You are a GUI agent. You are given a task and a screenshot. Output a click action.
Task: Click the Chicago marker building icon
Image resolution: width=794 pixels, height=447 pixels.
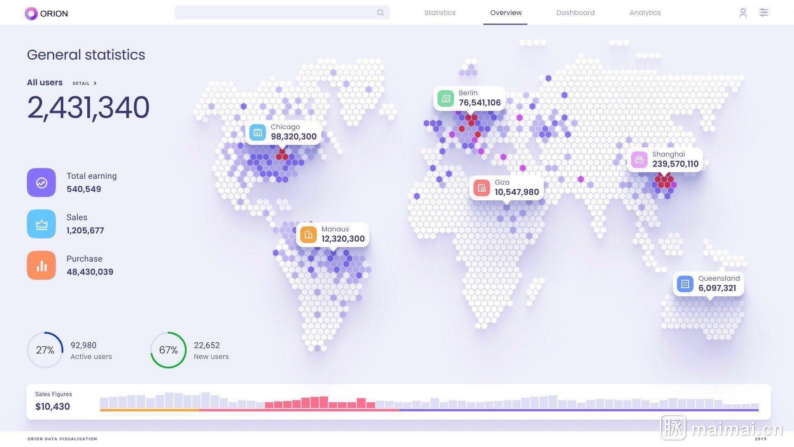point(258,132)
